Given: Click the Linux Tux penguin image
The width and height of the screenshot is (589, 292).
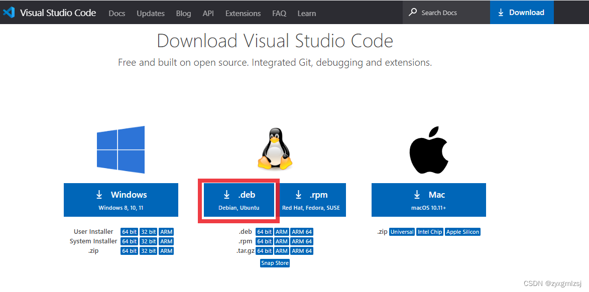Looking at the screenshot, I should pyautogui.click(x=275, y=149).
